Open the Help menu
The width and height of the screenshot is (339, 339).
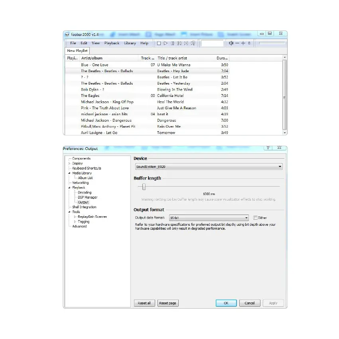144,43
